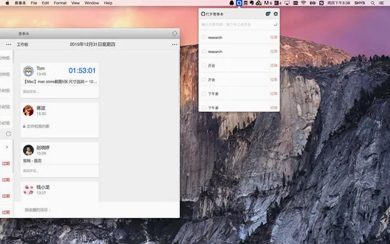Open the Window menu

[x=92, y=3]
